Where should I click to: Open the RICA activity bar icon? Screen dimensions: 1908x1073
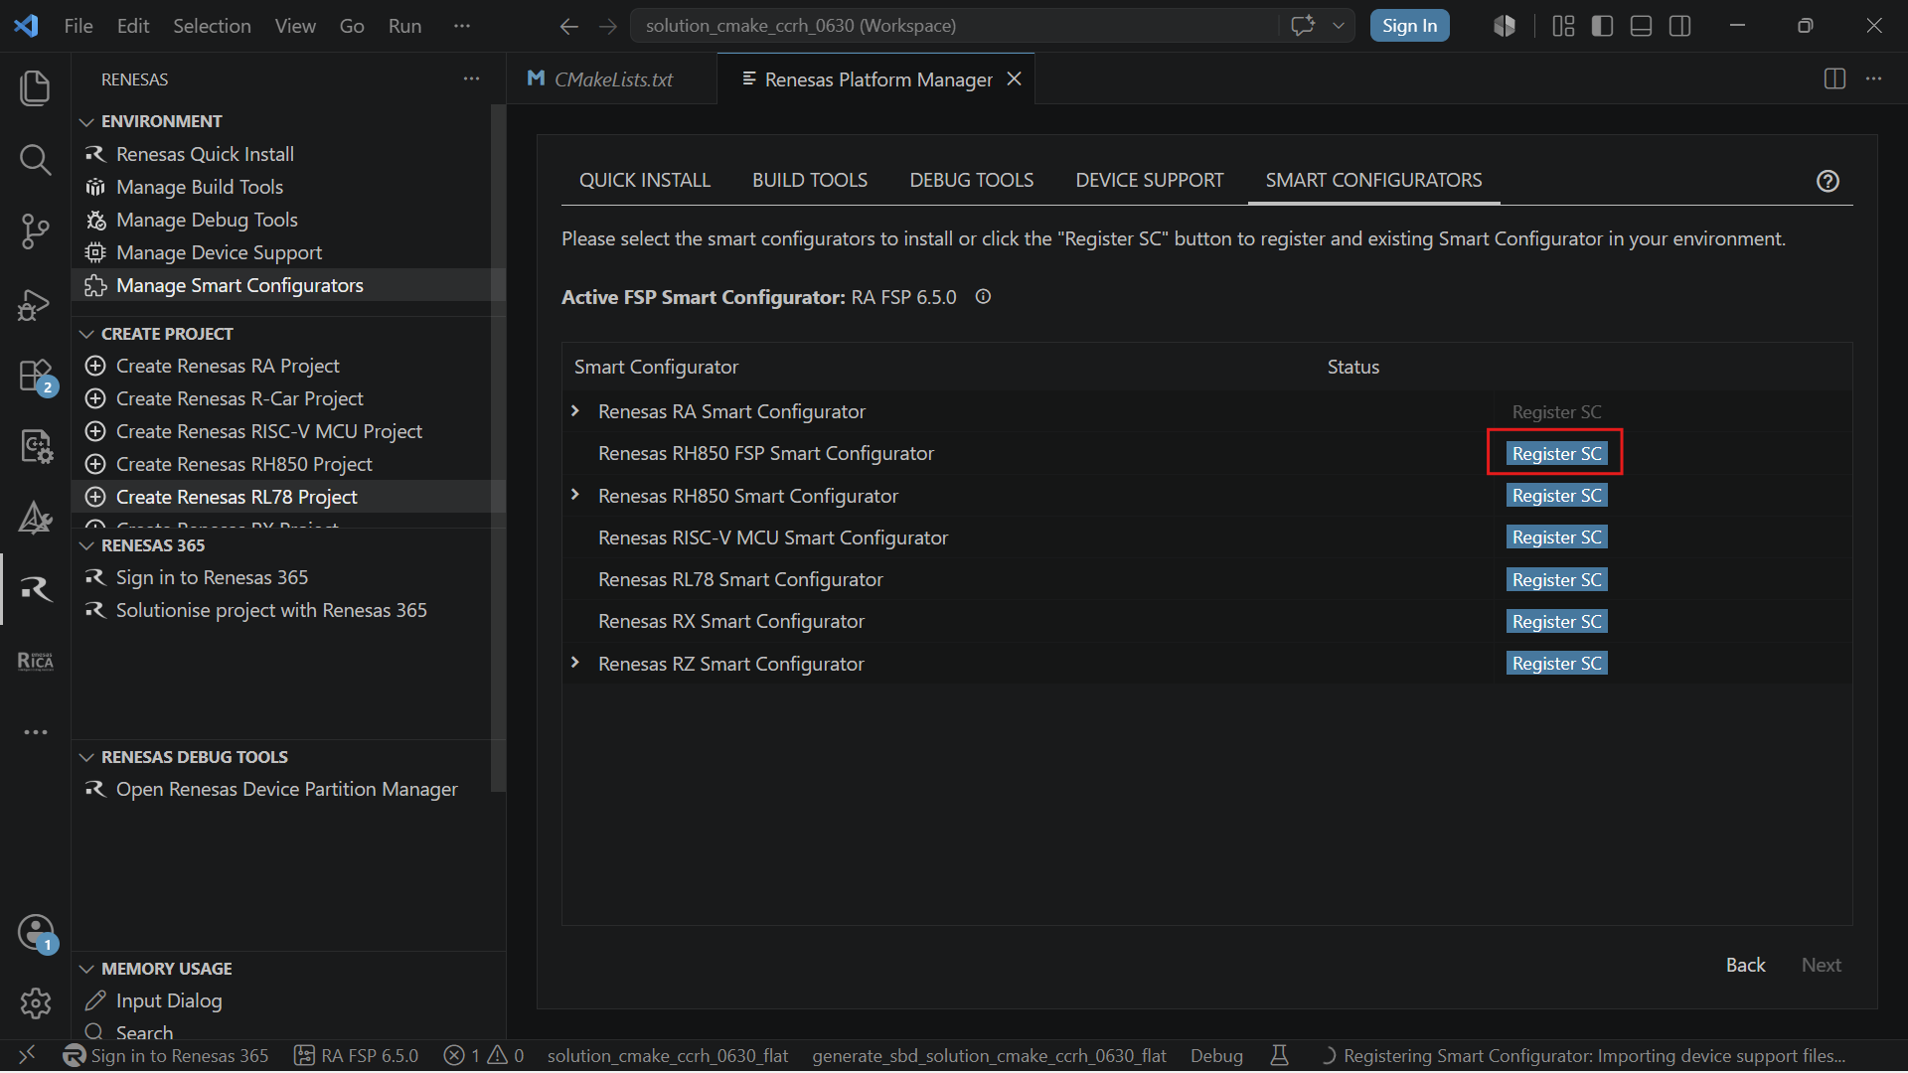(36, 661)
